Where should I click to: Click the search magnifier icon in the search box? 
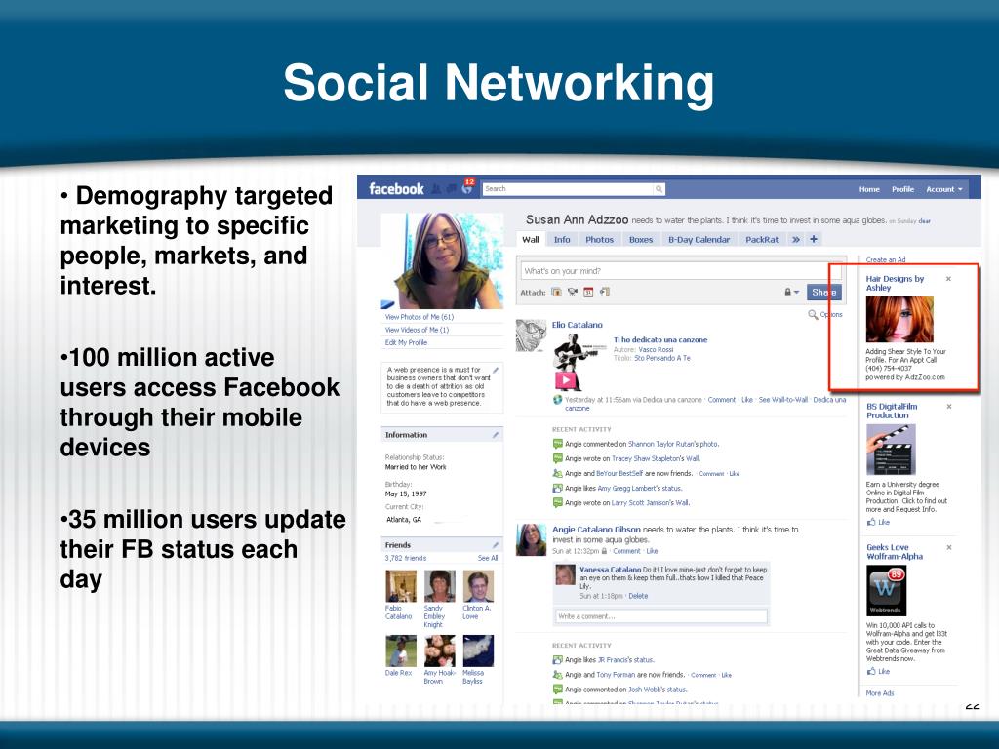(659, 189)
